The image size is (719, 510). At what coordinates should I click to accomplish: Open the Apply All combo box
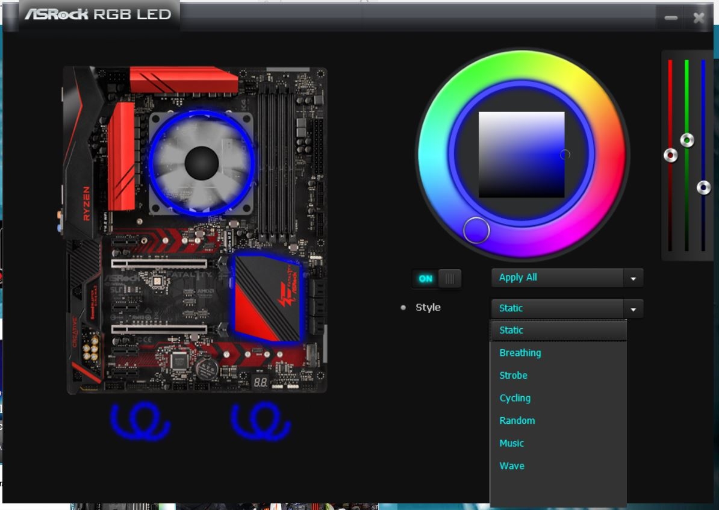[558, 278]
